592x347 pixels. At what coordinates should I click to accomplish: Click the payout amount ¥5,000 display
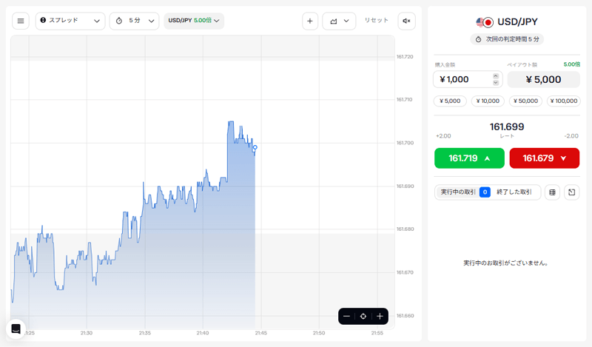pyautogui.click(x=543, y=79)
